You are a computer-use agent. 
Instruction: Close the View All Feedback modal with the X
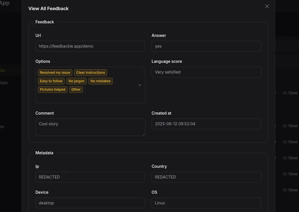(x=267, y=6)
